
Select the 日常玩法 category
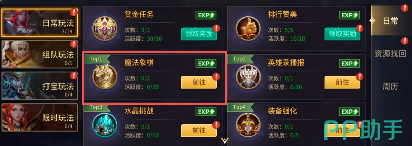coord(40,23)
